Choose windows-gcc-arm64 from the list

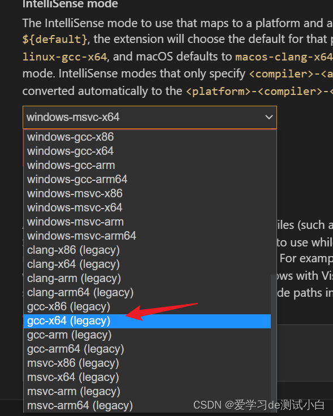coord(147,179)
